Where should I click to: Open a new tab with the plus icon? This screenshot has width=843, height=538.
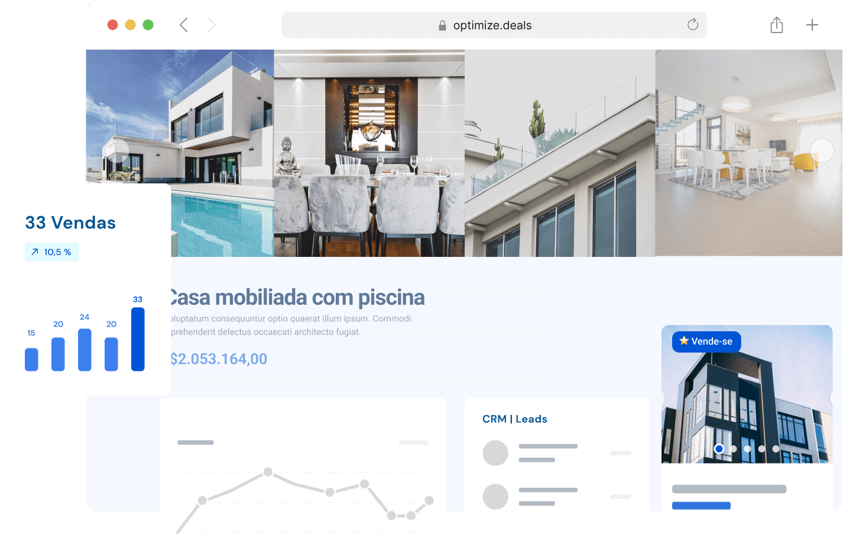click(812, 25)
